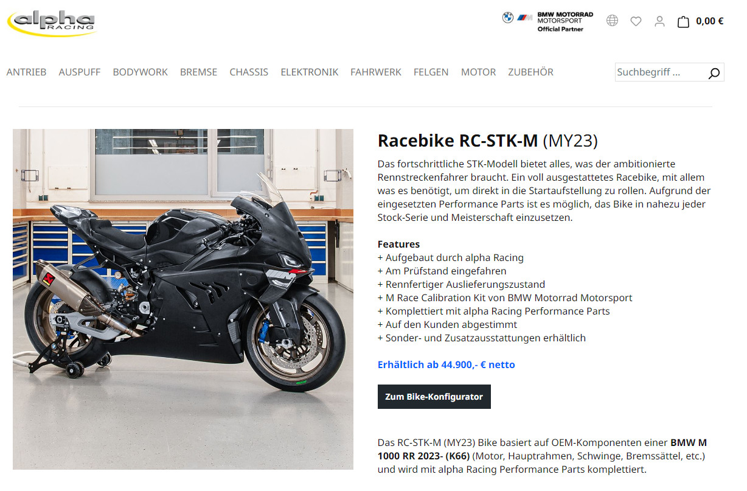The height and width of the screenshot is (491, 747).
Task: Click the Erhältlich ab 44.900,- € netto link
Action: 446,365
